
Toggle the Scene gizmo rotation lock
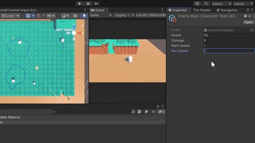pyautogui.click(x=82, y=25)
